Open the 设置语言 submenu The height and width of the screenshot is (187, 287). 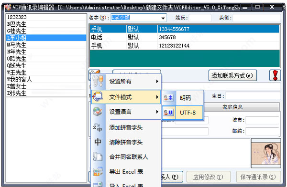(126, 112)
